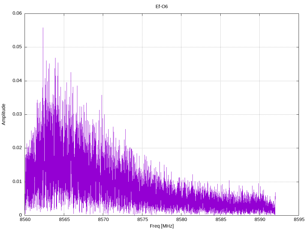307x230 pixels.
Task: Click x-axis tick label 8565
Action: coord(64,220)
